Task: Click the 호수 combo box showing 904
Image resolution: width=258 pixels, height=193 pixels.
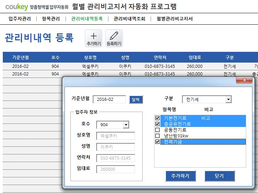Action: click(x=113, y=125)
